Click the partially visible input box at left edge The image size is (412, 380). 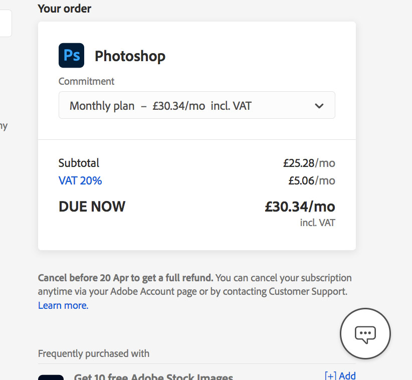[x=5, y=23]
